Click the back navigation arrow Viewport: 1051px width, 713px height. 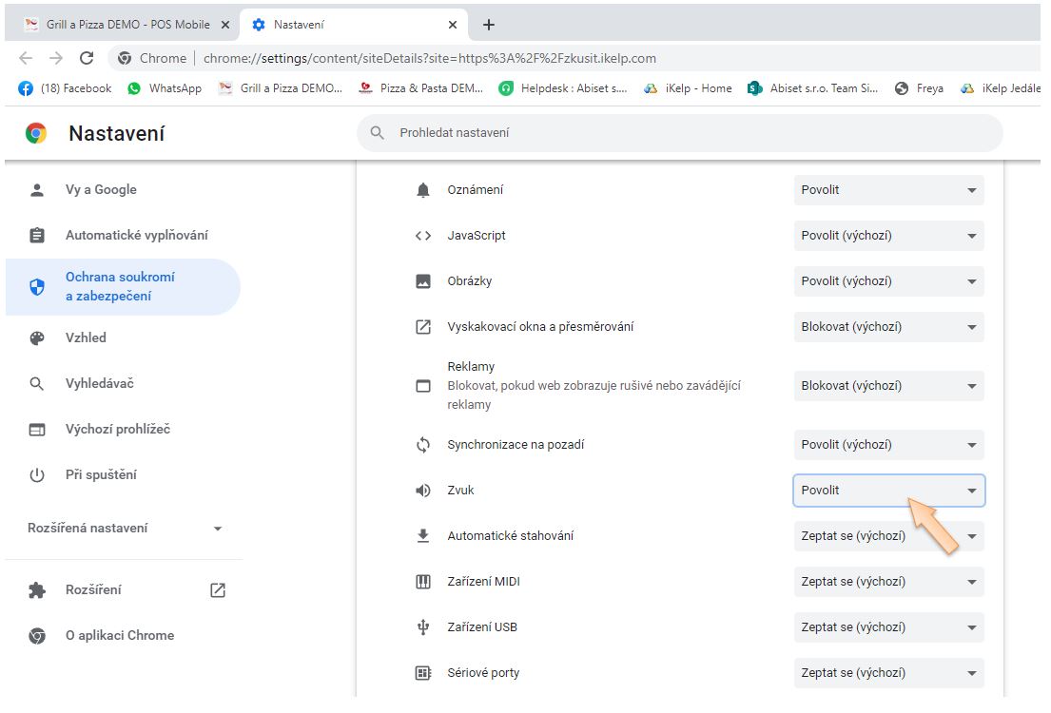[26, 58]
